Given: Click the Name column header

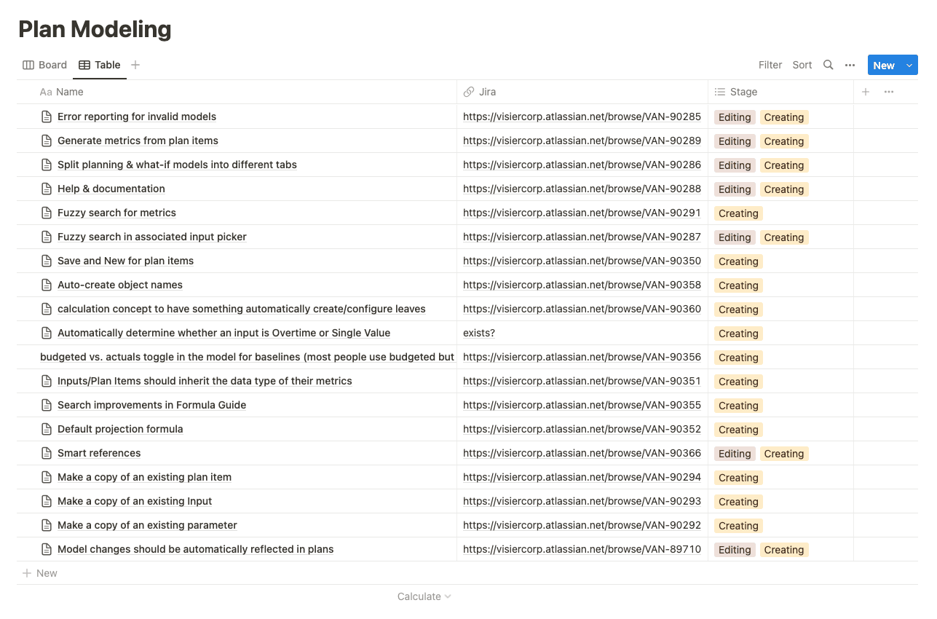Looking at the screenshot, I should coord(237,92).
